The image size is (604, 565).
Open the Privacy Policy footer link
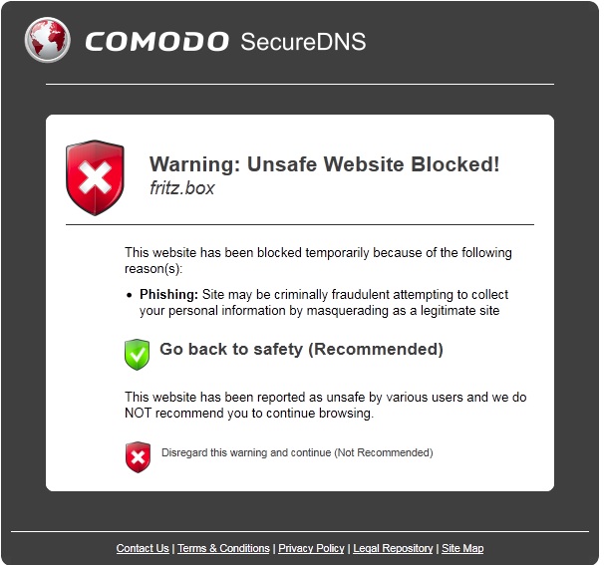(311, 548)
